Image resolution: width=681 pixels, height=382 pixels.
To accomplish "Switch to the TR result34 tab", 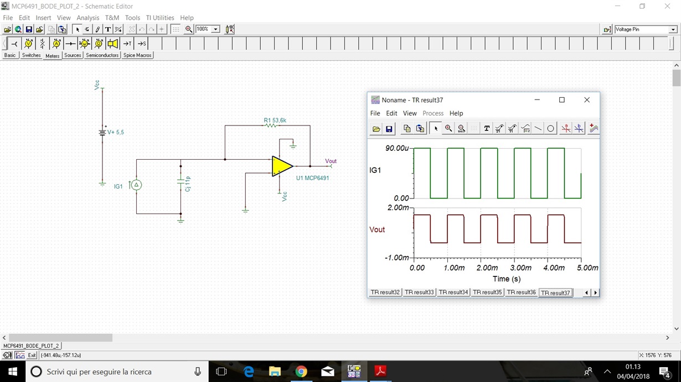I will 453,292.
